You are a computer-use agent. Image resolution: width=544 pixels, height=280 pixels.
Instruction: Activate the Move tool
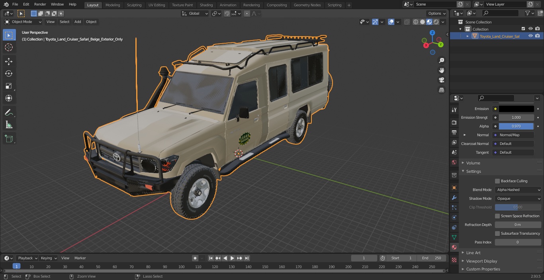point(9,61)
